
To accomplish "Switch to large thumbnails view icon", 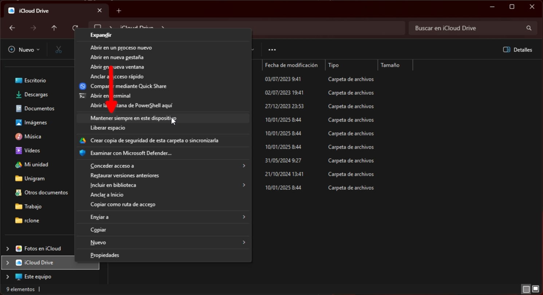I will (x=535, y=290).
